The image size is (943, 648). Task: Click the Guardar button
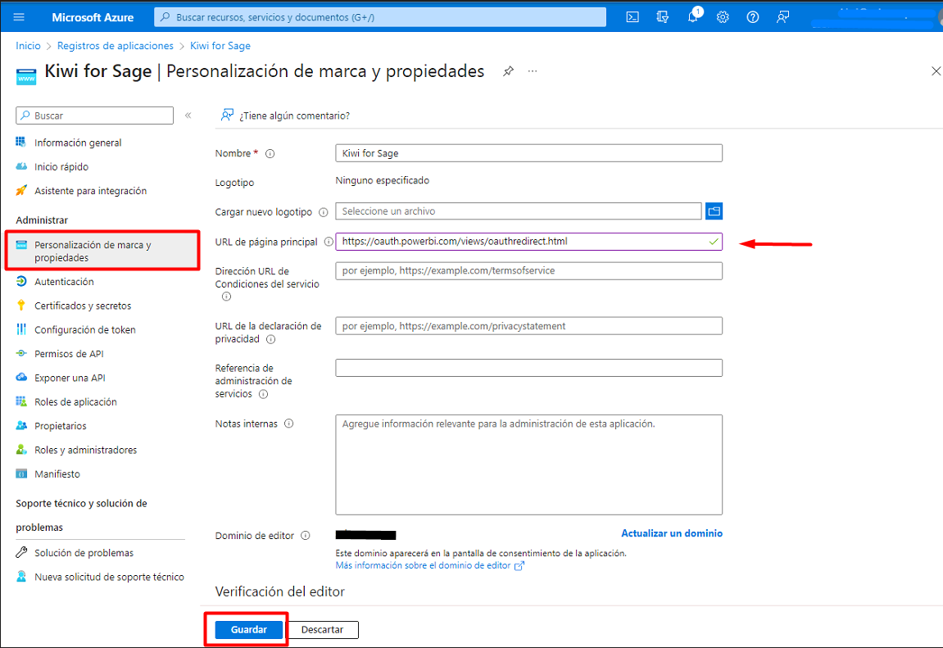(249, 629)
